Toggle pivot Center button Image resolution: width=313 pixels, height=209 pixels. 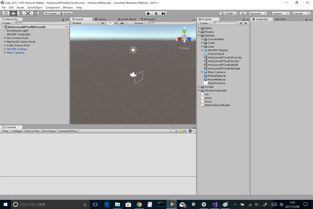click(x=51, y=13)
